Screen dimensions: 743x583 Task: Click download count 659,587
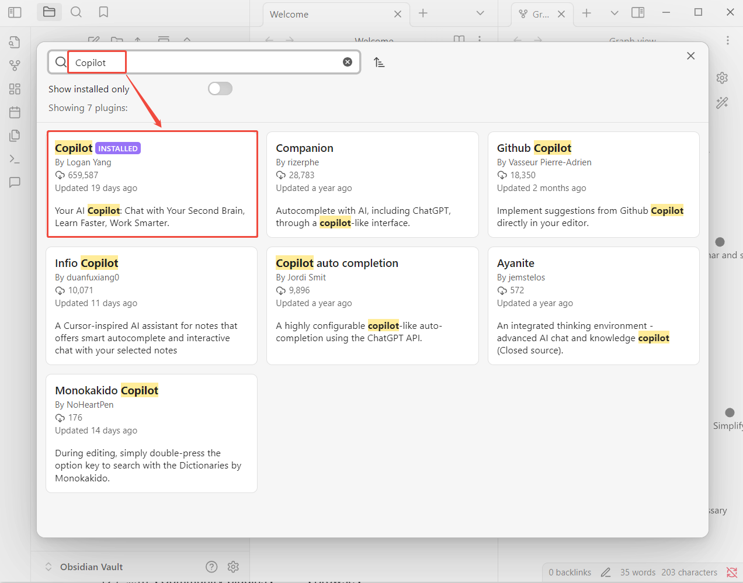click(x=83, y=175)
